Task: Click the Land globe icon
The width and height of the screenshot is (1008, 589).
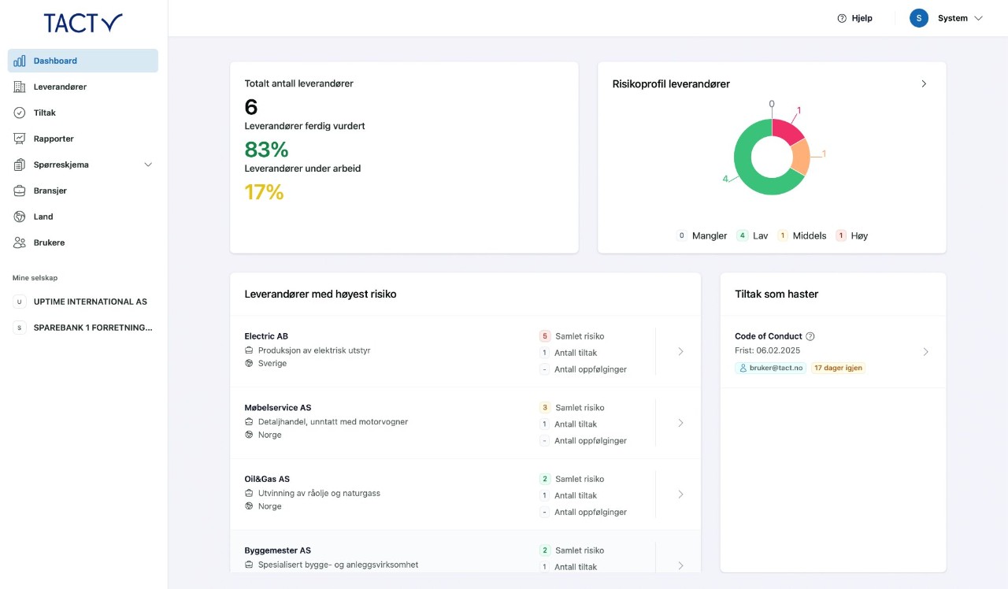Action: click(20, 217)
